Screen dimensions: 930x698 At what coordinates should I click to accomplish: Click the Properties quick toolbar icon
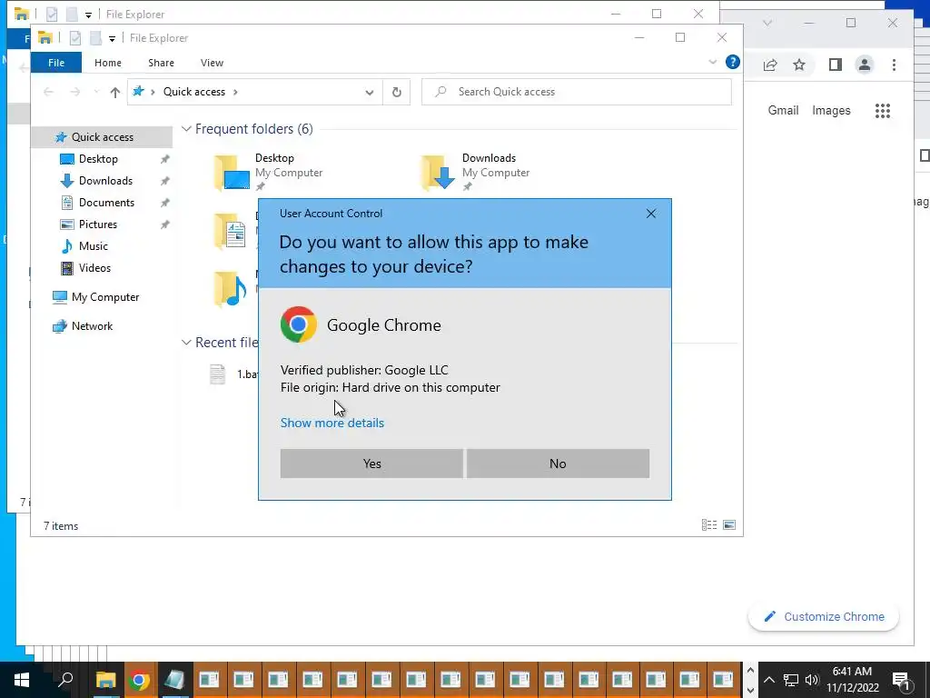(74, 38)
